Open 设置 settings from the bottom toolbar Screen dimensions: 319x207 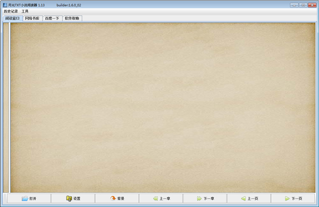73,199
